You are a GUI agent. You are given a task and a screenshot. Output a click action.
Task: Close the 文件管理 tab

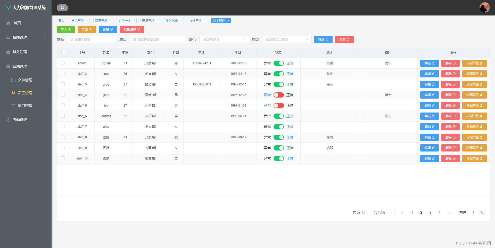point(205,21)
